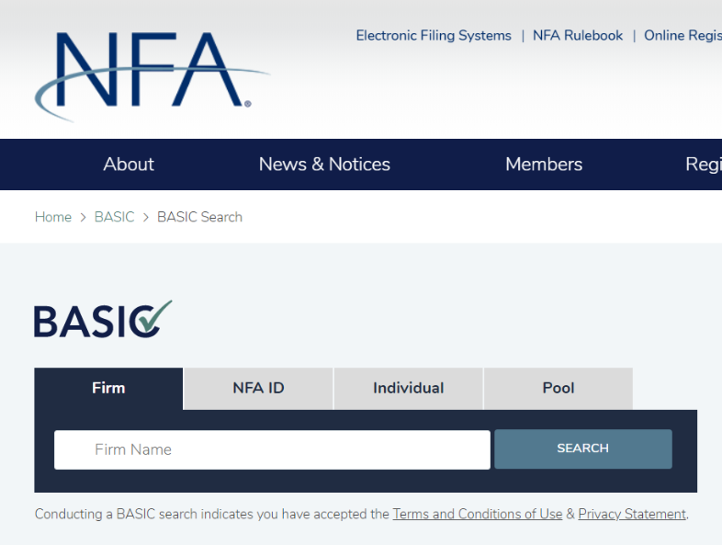Screen dimensions: 722x545
Task: Open the About menu in navigation bar
Action: 129,165
